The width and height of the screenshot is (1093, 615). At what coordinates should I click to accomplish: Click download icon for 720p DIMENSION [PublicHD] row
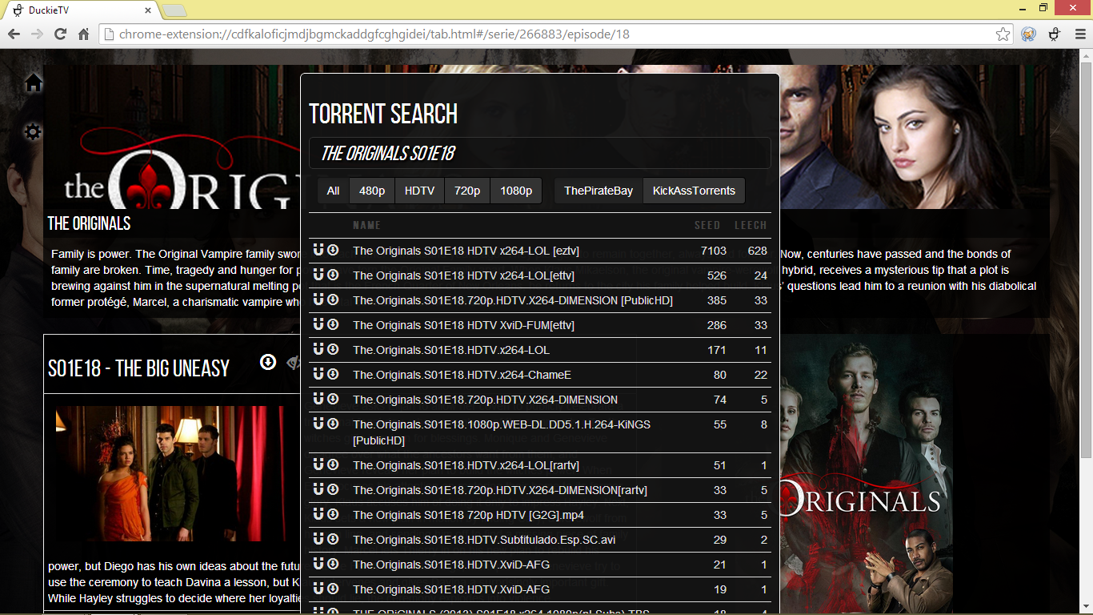point(333,299)
